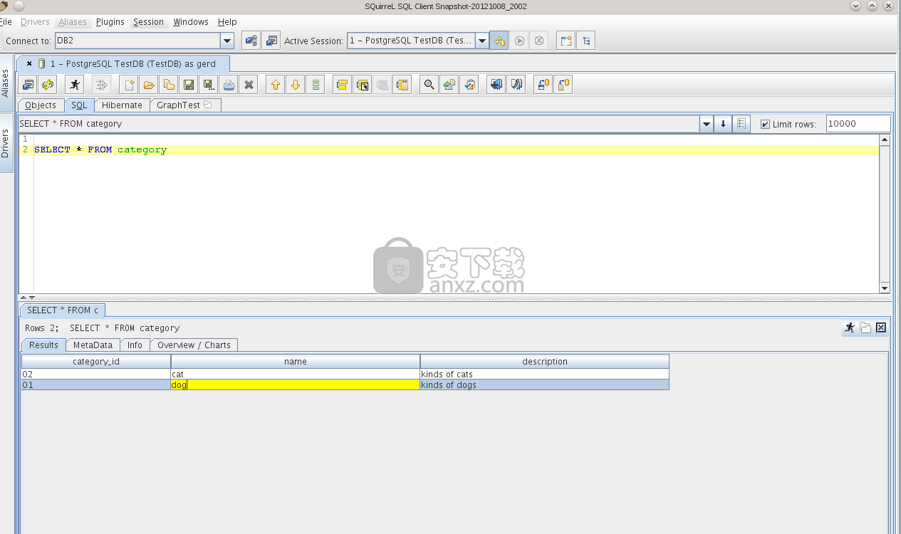Click the blue bookmark icon in SQL toolbar
The height and width of the screenshot is (534, 901).
coord(496,85)
